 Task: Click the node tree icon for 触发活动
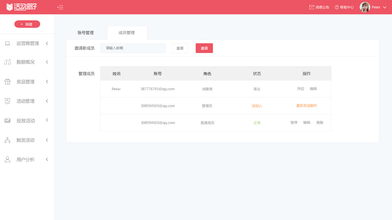click(7, 140)
